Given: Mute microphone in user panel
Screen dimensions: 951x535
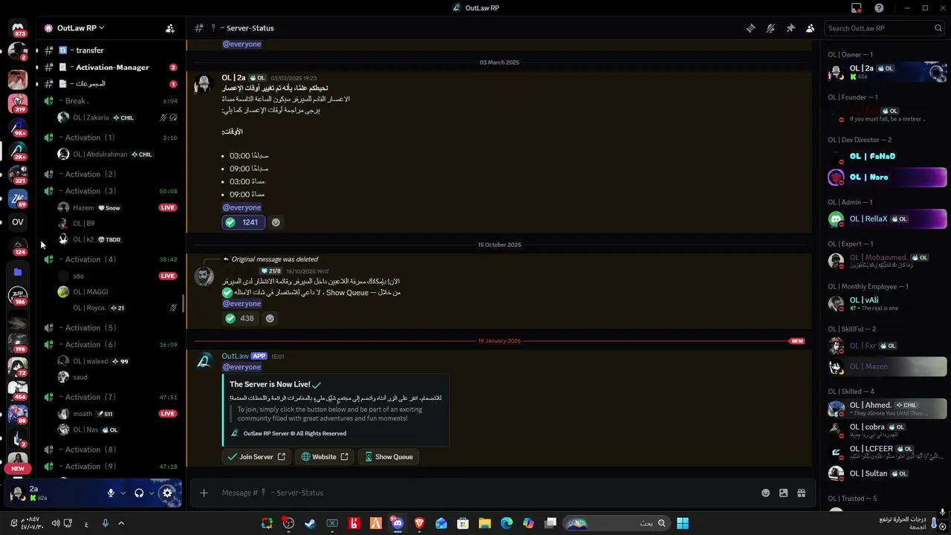Looking at the screenshot, I should [x=111, y=493].
